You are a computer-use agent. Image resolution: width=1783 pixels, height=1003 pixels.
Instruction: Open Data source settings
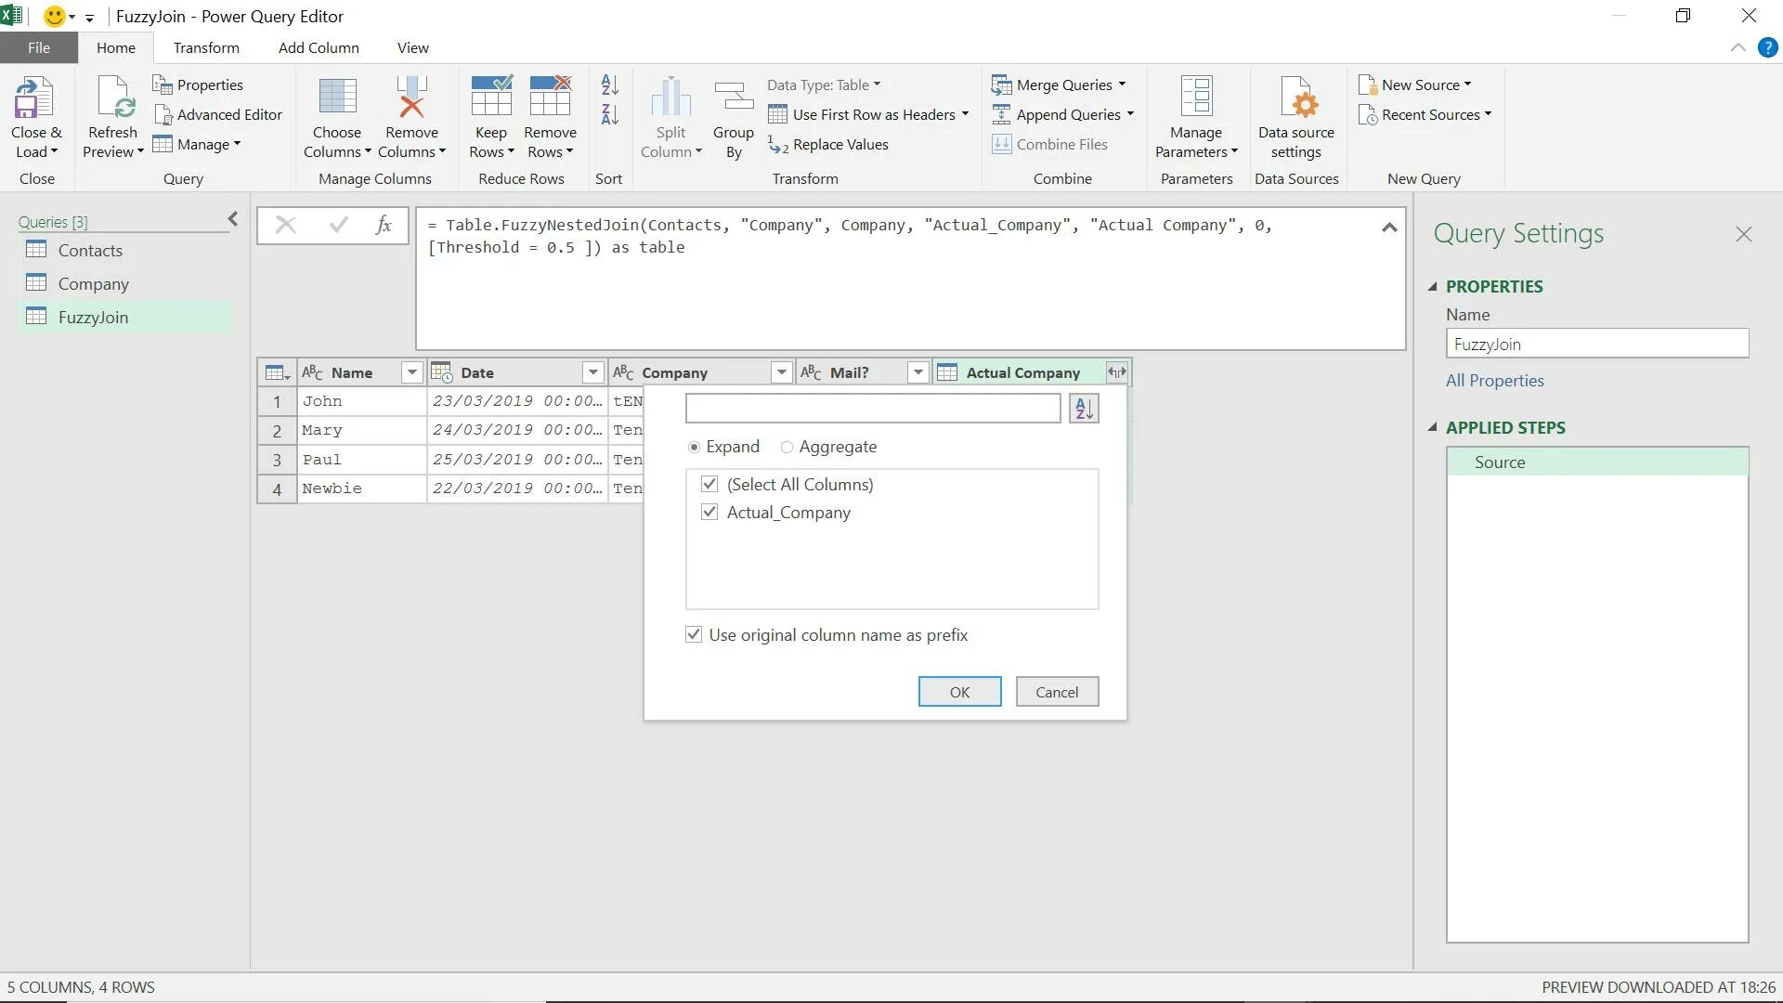pyautogui.click(x=1295, y=119)
